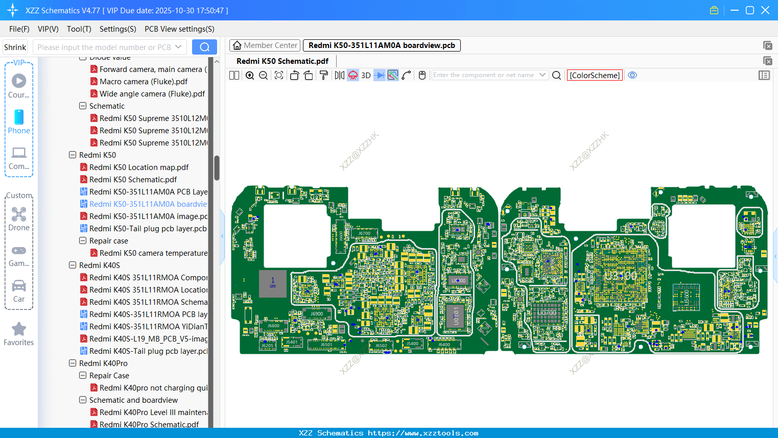
Task: Open the File(F) menu
Action: [x=19, y=29]
